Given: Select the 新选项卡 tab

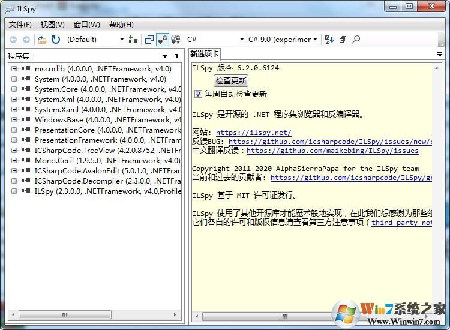Looking at the screenshot, I should [205, 54].
